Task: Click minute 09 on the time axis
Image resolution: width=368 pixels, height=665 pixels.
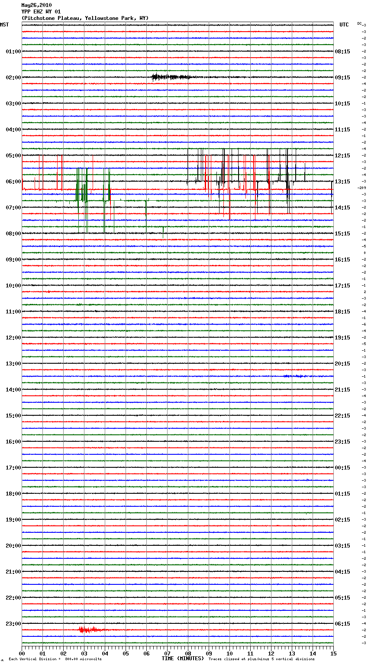Action: [x=209, y=653]
